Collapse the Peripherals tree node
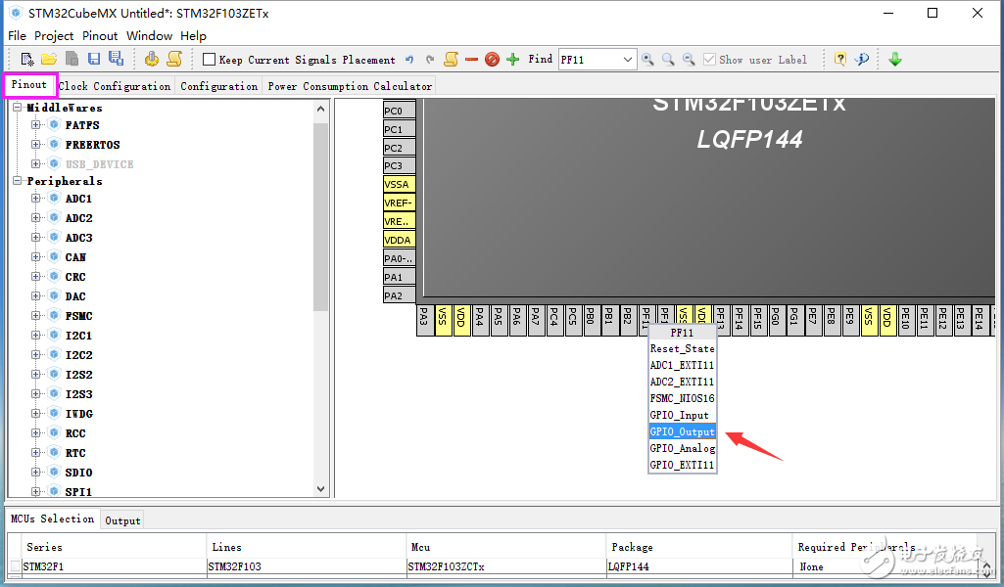1004x587 pixels. tap(18, 181)
